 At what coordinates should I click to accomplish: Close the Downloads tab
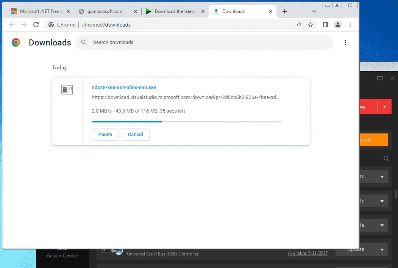(270, 11)
